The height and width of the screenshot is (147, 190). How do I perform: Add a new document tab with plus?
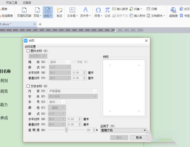[x=40, y=24]
